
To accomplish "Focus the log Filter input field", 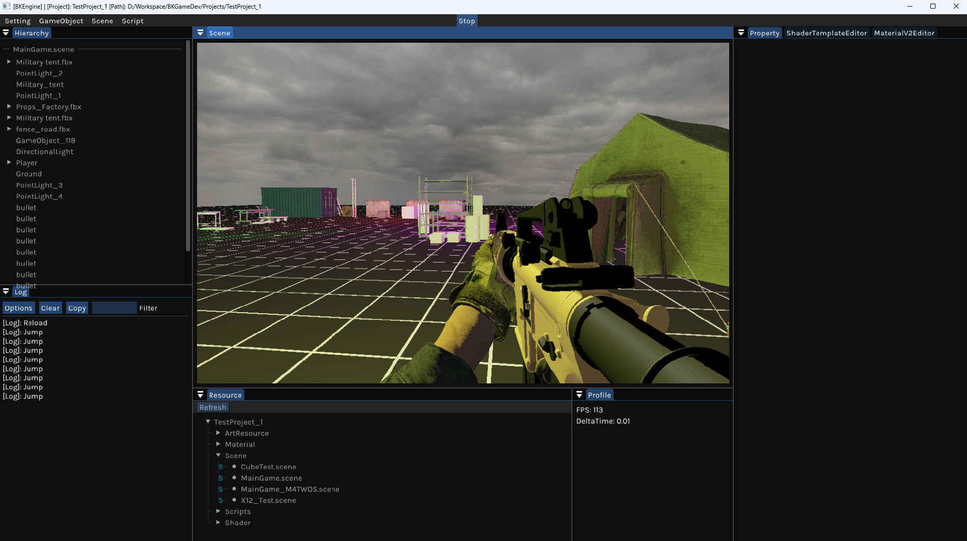I will click(114, 308).
